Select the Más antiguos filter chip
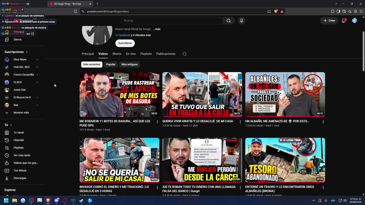365x205 pixels. pyautogui.click(x=129, y=64)
